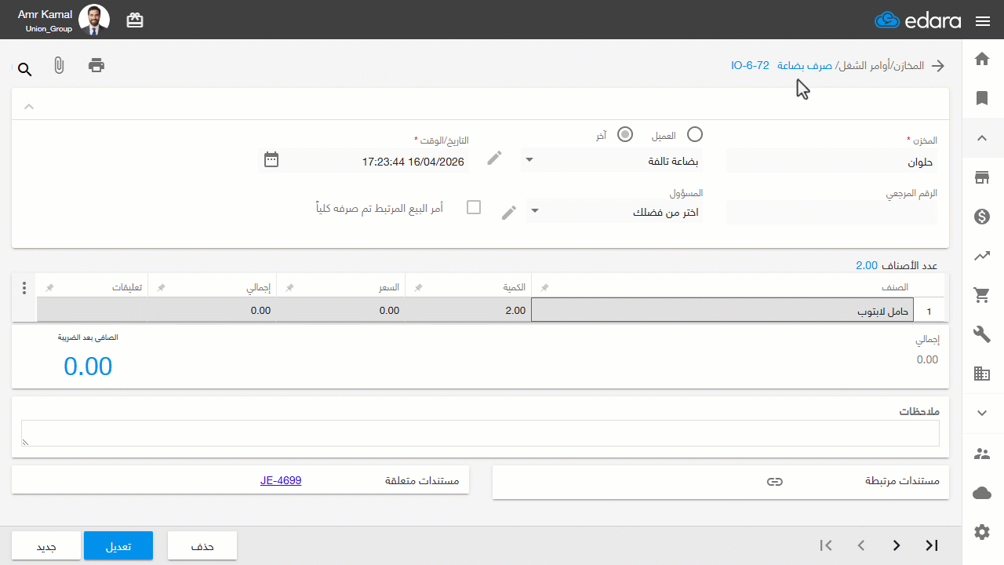Click the جديد new button
Viewport: 1004px width, 565px height.
click(46, 546)
